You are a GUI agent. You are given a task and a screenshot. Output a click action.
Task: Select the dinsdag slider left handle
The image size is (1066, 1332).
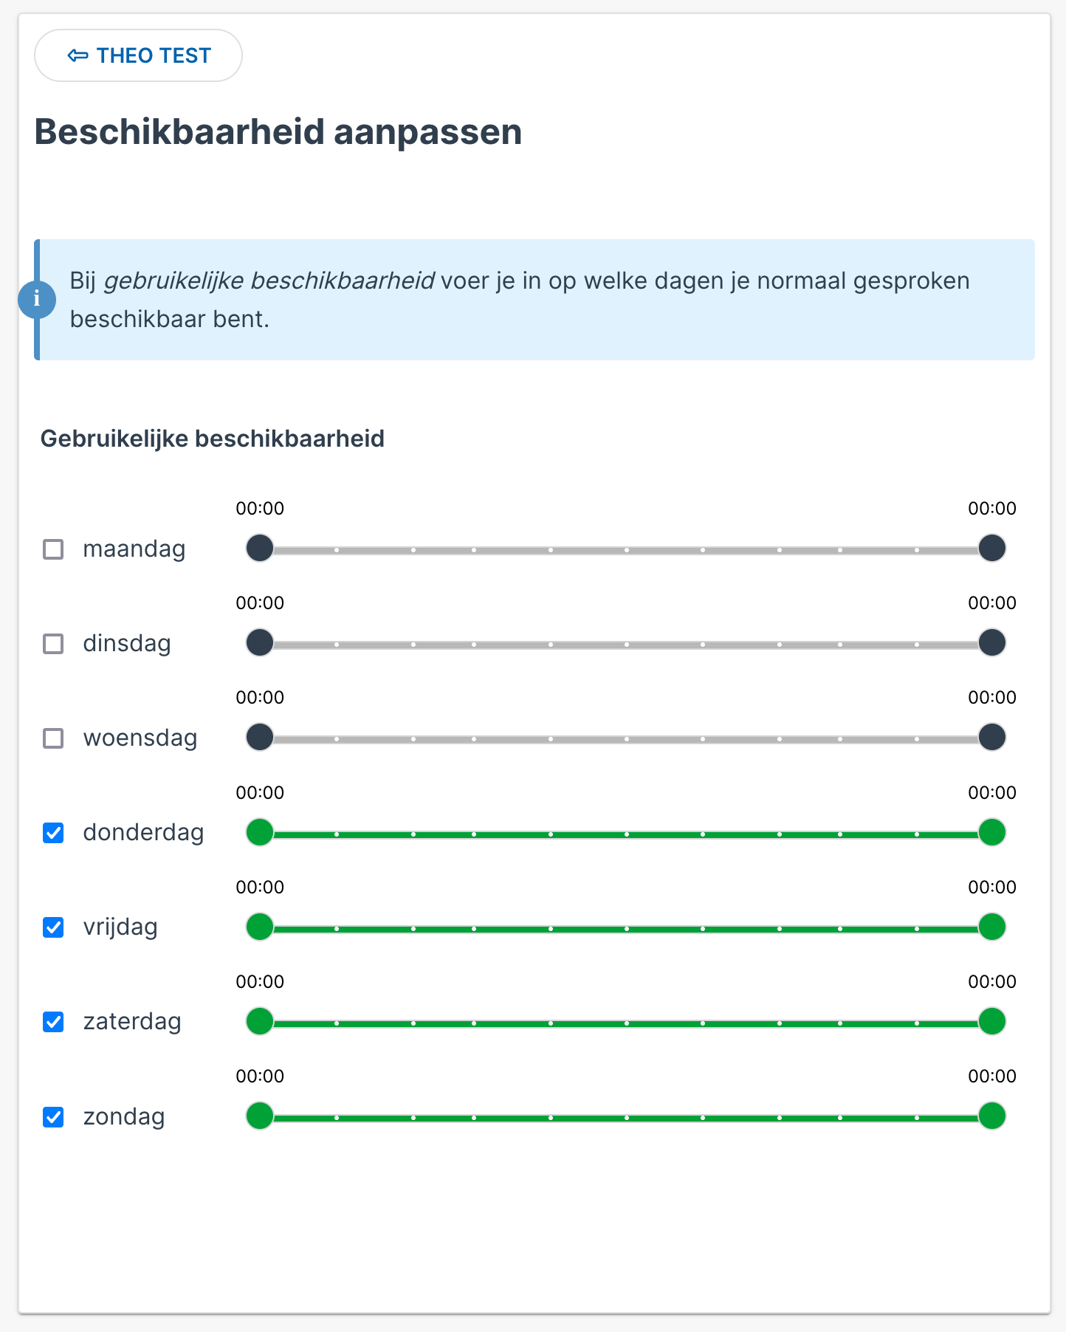coord(260,643)
